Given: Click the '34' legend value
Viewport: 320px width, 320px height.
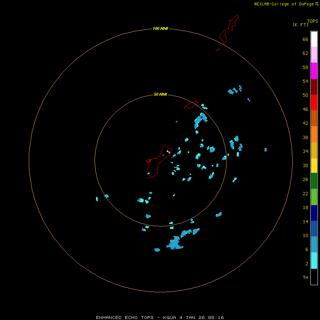Looking at the screenshot, I should [x=305, y=151].
